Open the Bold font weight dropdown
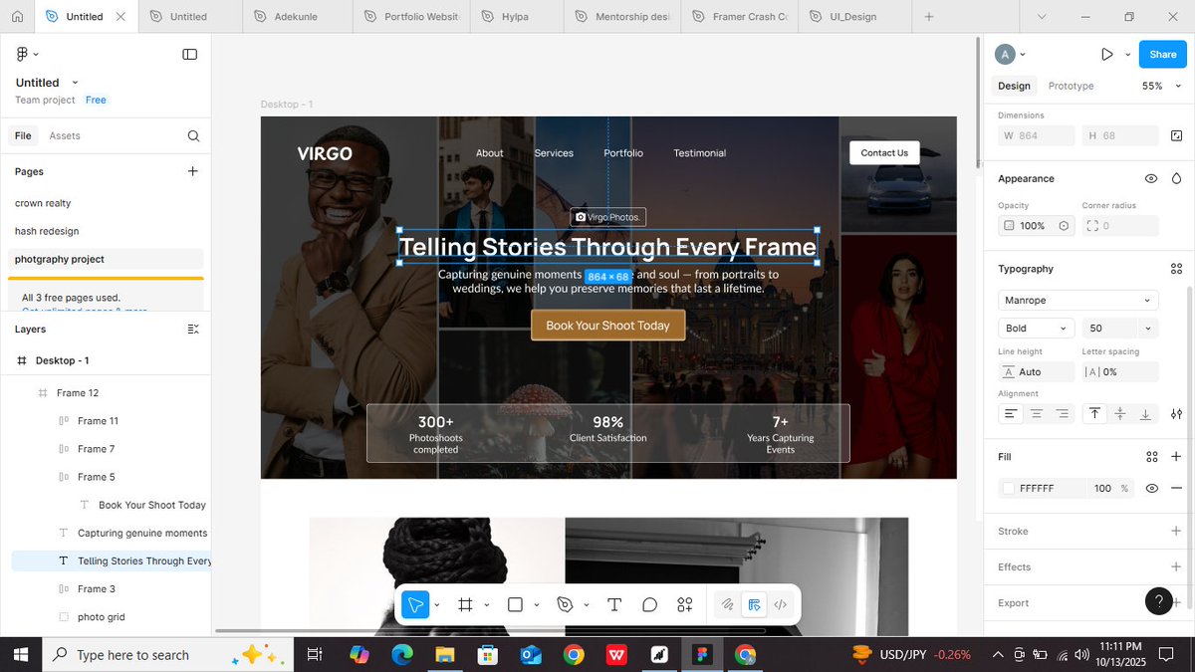 pos(1037,328)
